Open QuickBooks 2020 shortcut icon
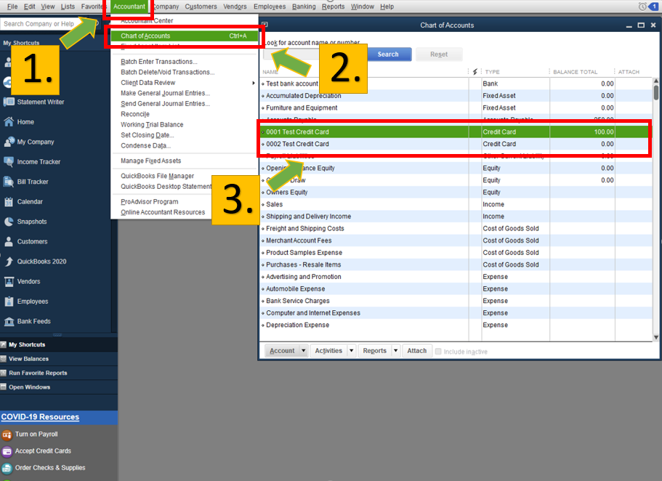Viewport: 662px width, 481px height. coord(9,262)
